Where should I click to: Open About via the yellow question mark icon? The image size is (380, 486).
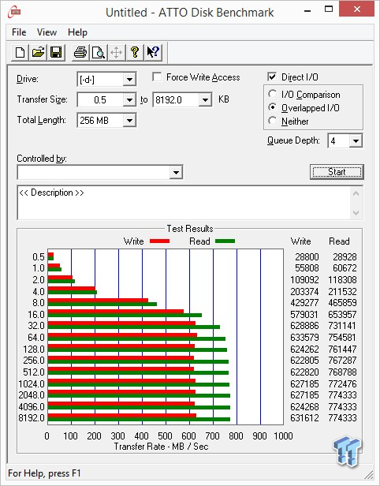click(135, 52)
